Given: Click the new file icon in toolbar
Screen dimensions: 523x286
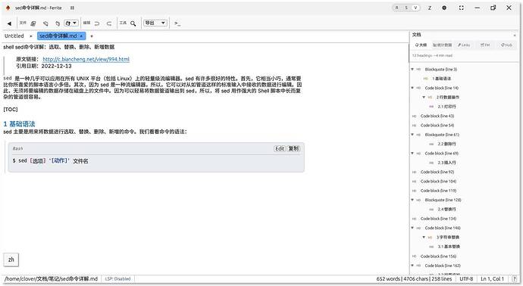Looking at the screenshot, I should [x=33, y=23].
